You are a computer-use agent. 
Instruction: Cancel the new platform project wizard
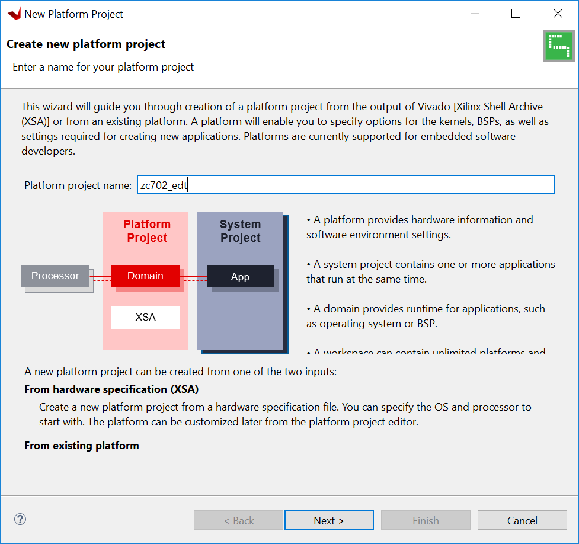coord(522,520)
